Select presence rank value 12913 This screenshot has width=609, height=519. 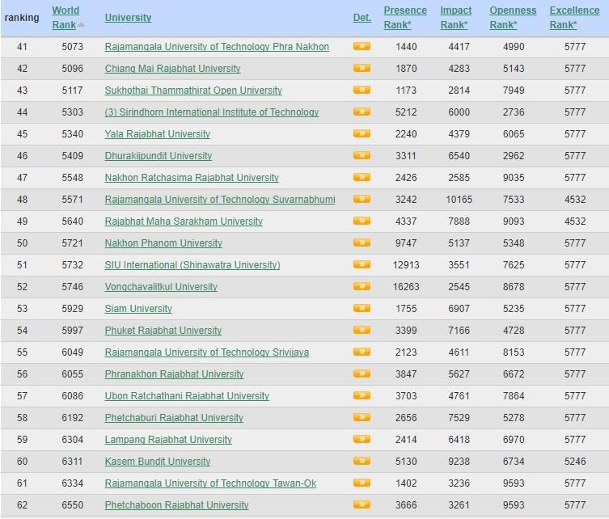[x=406, y=264]
